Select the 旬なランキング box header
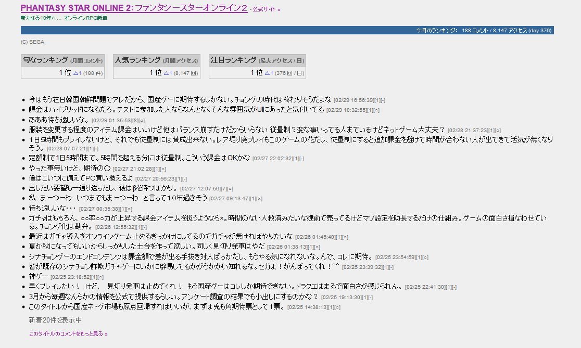Screen dimensions: 581x348 tap(62, 60)
